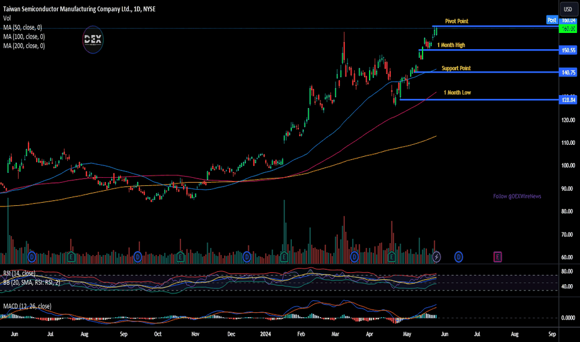
Task: Click 100.00 on the price axis
Action: [x=568, y=165]
